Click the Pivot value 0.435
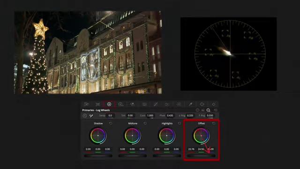The image size is (300, 169). (170, 115)
